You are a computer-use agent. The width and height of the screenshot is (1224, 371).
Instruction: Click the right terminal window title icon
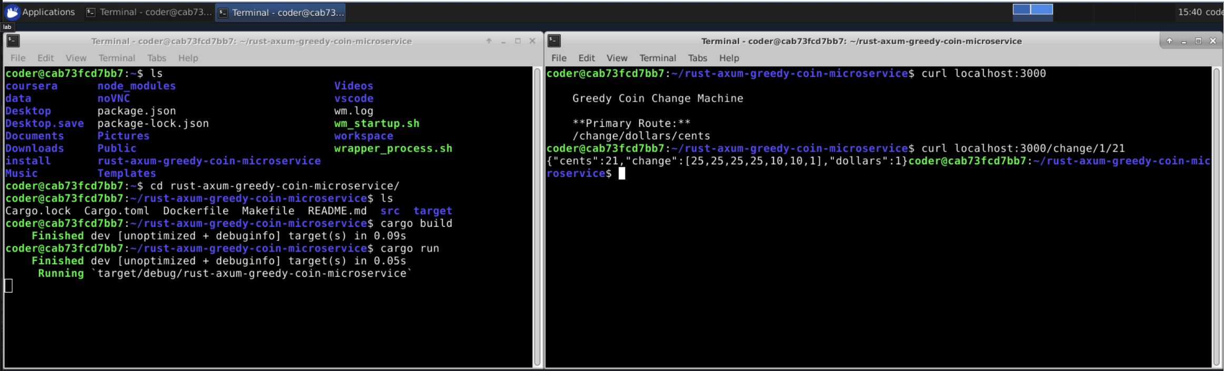tap(554, 41)
